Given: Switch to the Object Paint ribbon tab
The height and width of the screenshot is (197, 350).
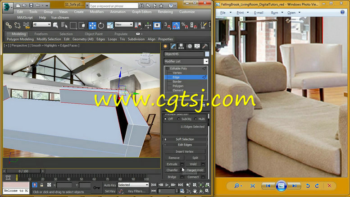Looking at the screenshot, I should (x=94, y=34).
